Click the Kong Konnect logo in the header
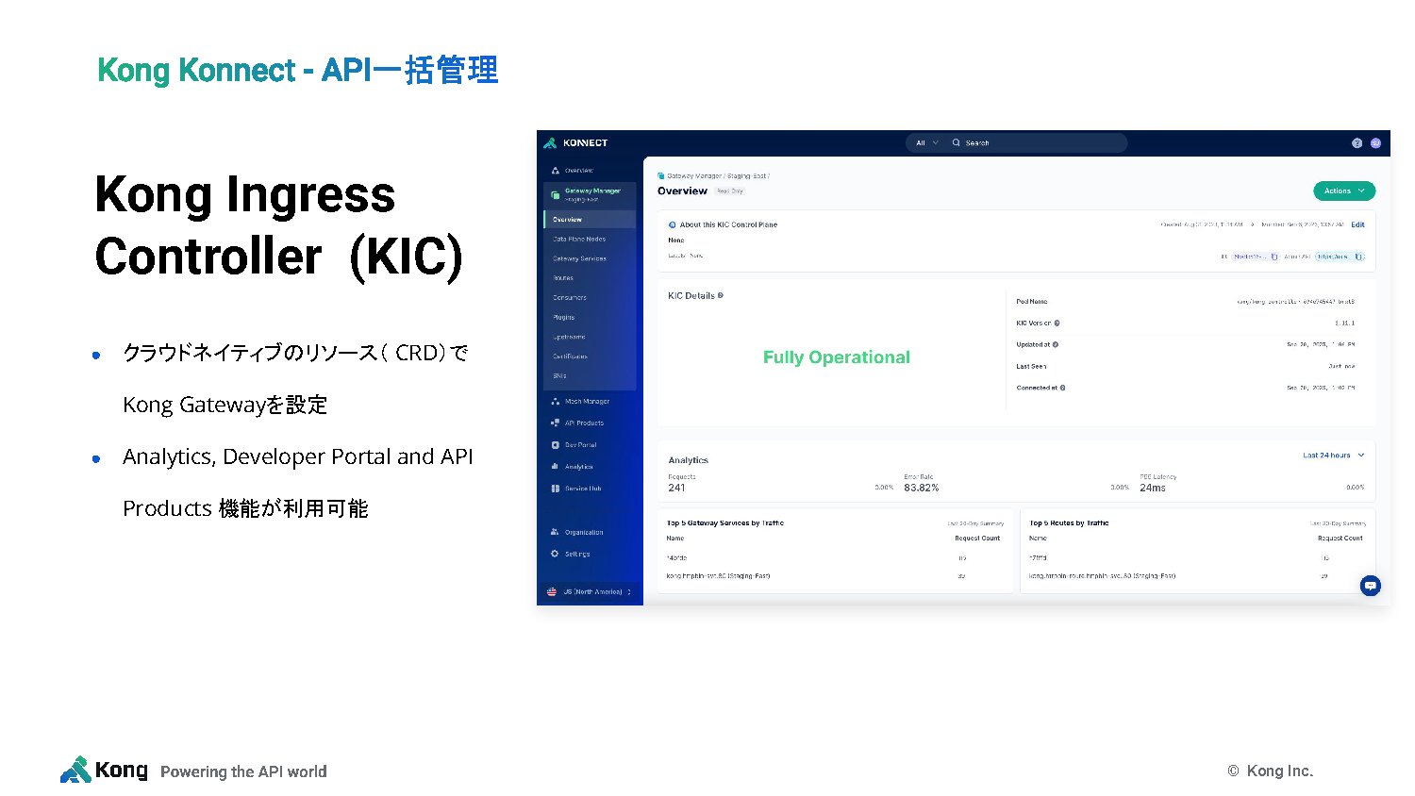 (x=575, y=143)
